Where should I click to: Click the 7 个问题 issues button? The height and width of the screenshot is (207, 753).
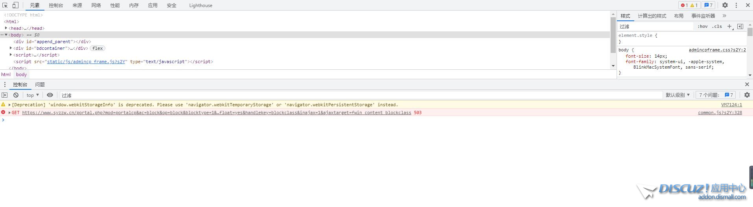tap(716, 95)
